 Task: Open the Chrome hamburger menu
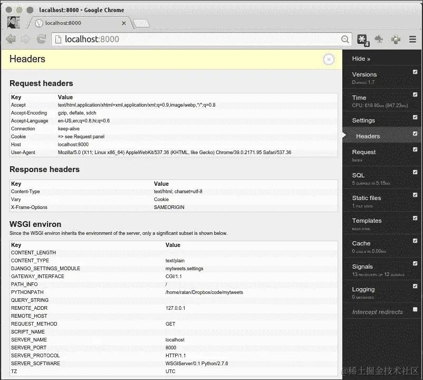click(x=412, y=40)
